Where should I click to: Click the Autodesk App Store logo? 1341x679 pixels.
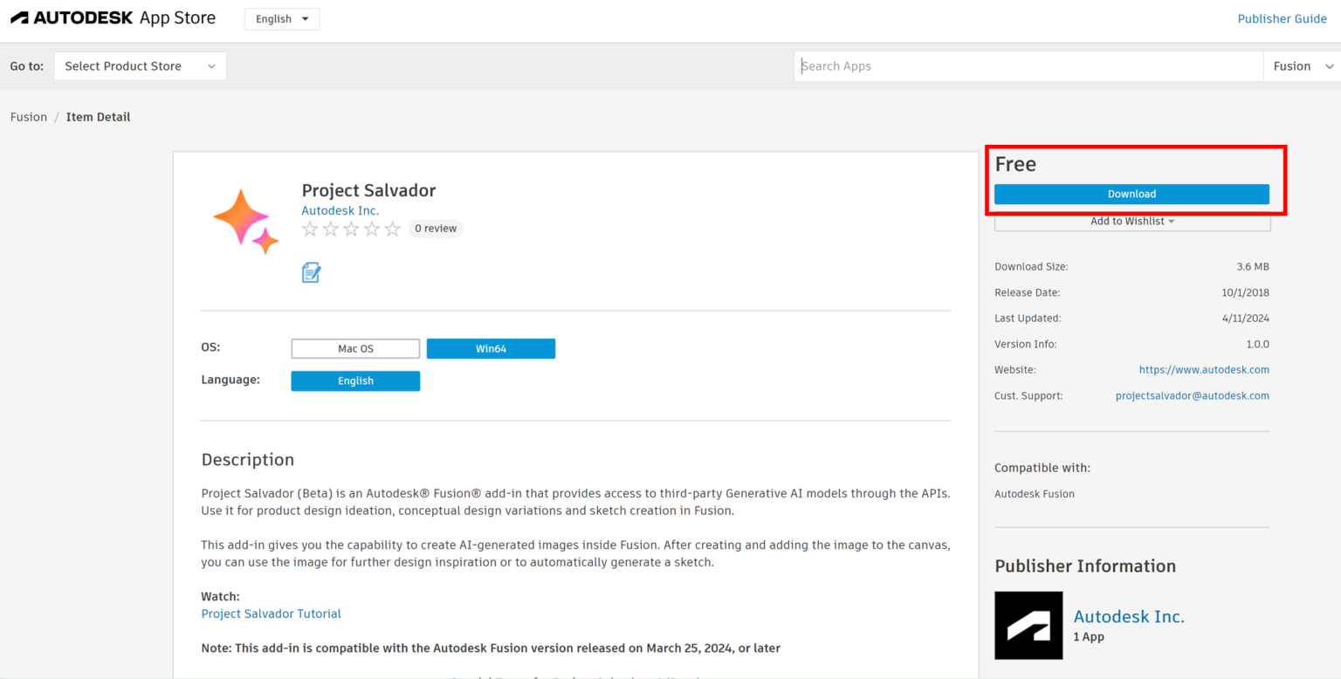pos(113,17)
